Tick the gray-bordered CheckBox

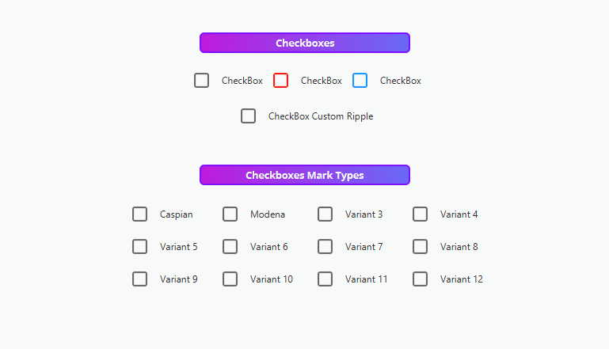[202, 81]
